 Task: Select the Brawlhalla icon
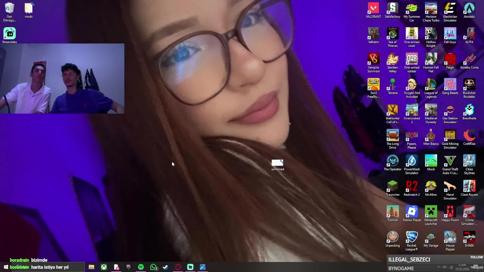click(x=469, y=112)
